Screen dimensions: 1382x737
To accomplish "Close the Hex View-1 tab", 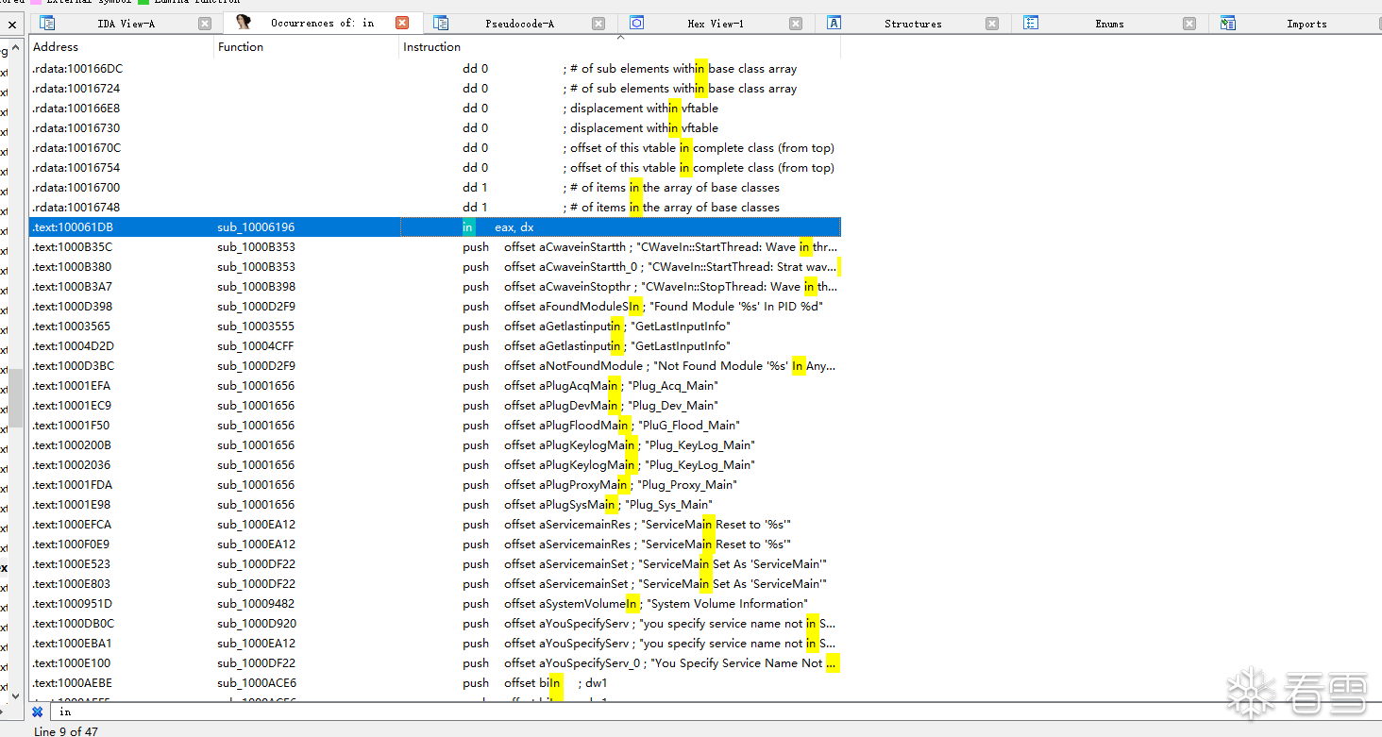I will point(796,24).
